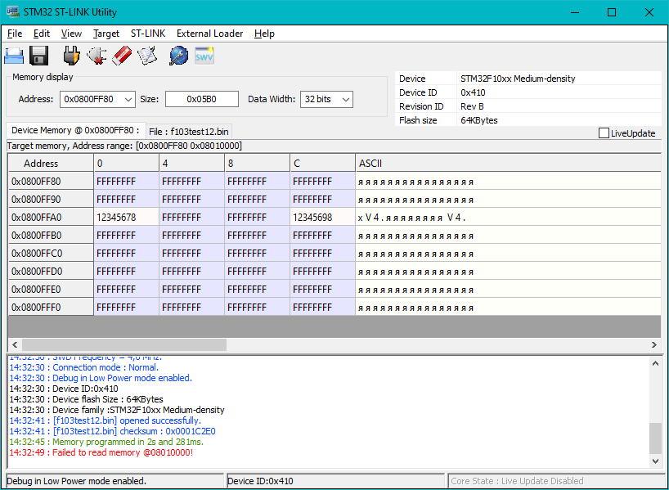669x490 pixels.
Task: Open the View menu
Action: click(x=71, y=34)
